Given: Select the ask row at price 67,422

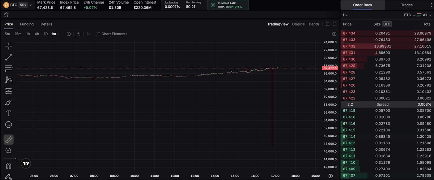Looking at the screenshot, I should 387,98.
